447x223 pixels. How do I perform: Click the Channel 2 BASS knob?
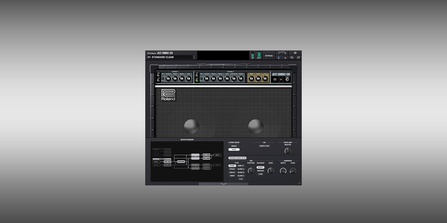pyautogui.click(x=227, y=79)
